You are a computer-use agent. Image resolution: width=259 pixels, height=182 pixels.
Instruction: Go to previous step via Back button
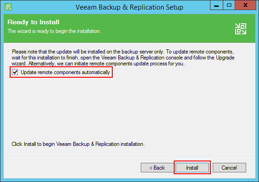(157, 168)
